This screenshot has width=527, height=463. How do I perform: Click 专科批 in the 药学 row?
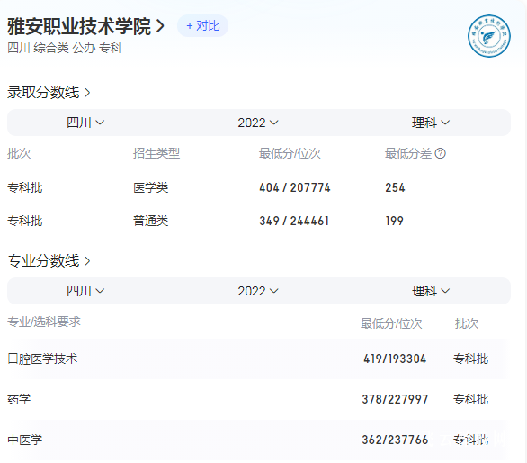[470, 399]
